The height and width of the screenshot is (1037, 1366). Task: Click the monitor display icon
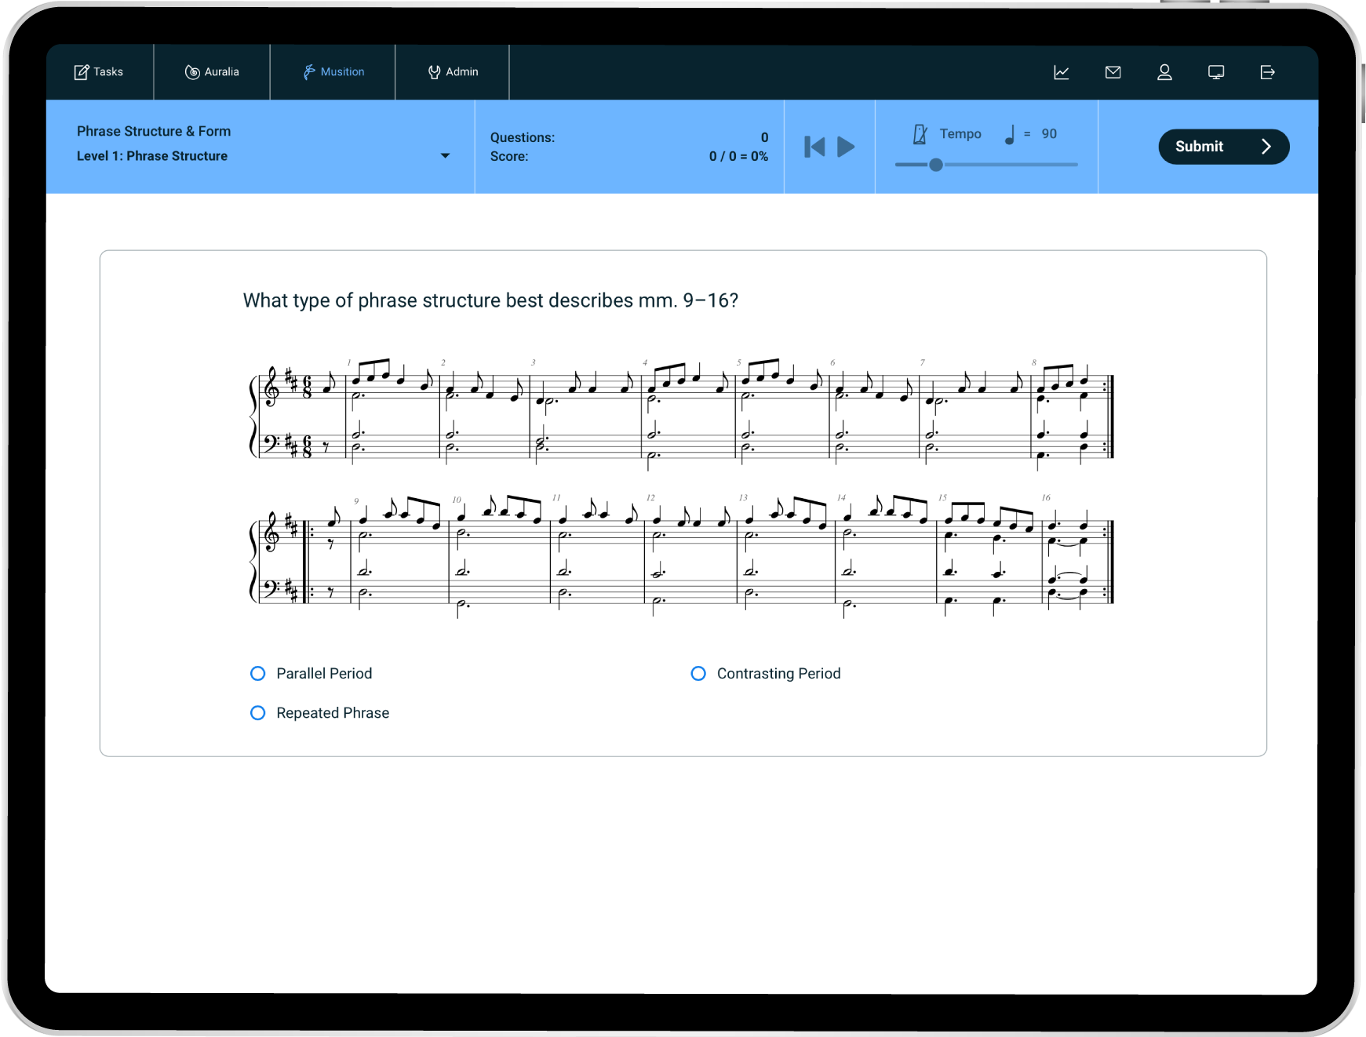(1216, 72)
